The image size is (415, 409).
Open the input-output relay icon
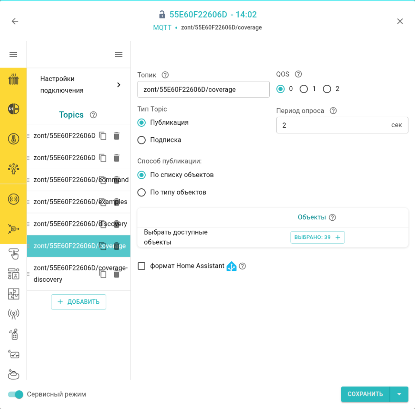tap(13, 229)
